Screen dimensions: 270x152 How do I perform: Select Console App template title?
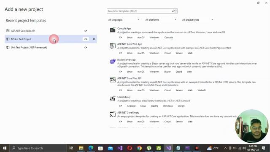click(124, 28)
